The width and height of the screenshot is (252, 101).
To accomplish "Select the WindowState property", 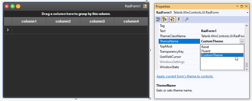I will point(179,67).
